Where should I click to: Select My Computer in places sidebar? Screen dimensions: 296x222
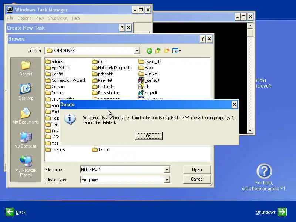26,140
